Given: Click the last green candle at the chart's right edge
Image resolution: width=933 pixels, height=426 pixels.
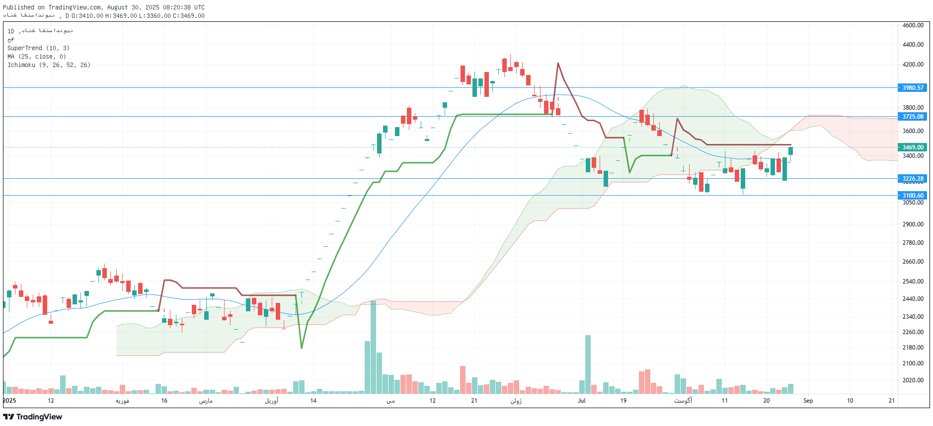Looking at the screenshot, I should (790, 151).
